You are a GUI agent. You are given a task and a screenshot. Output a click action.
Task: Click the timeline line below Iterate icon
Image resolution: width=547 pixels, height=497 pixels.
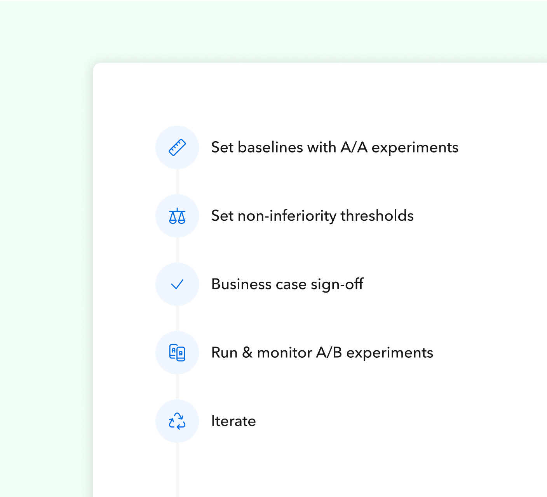[177, 470]
